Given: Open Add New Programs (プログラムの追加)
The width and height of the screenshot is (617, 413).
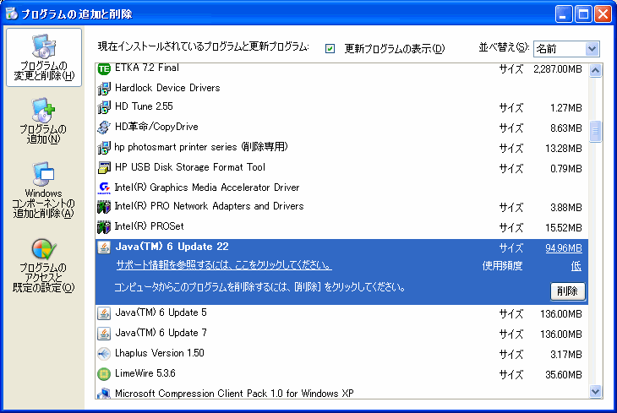Looking at the screenshot, I should 43,121.
